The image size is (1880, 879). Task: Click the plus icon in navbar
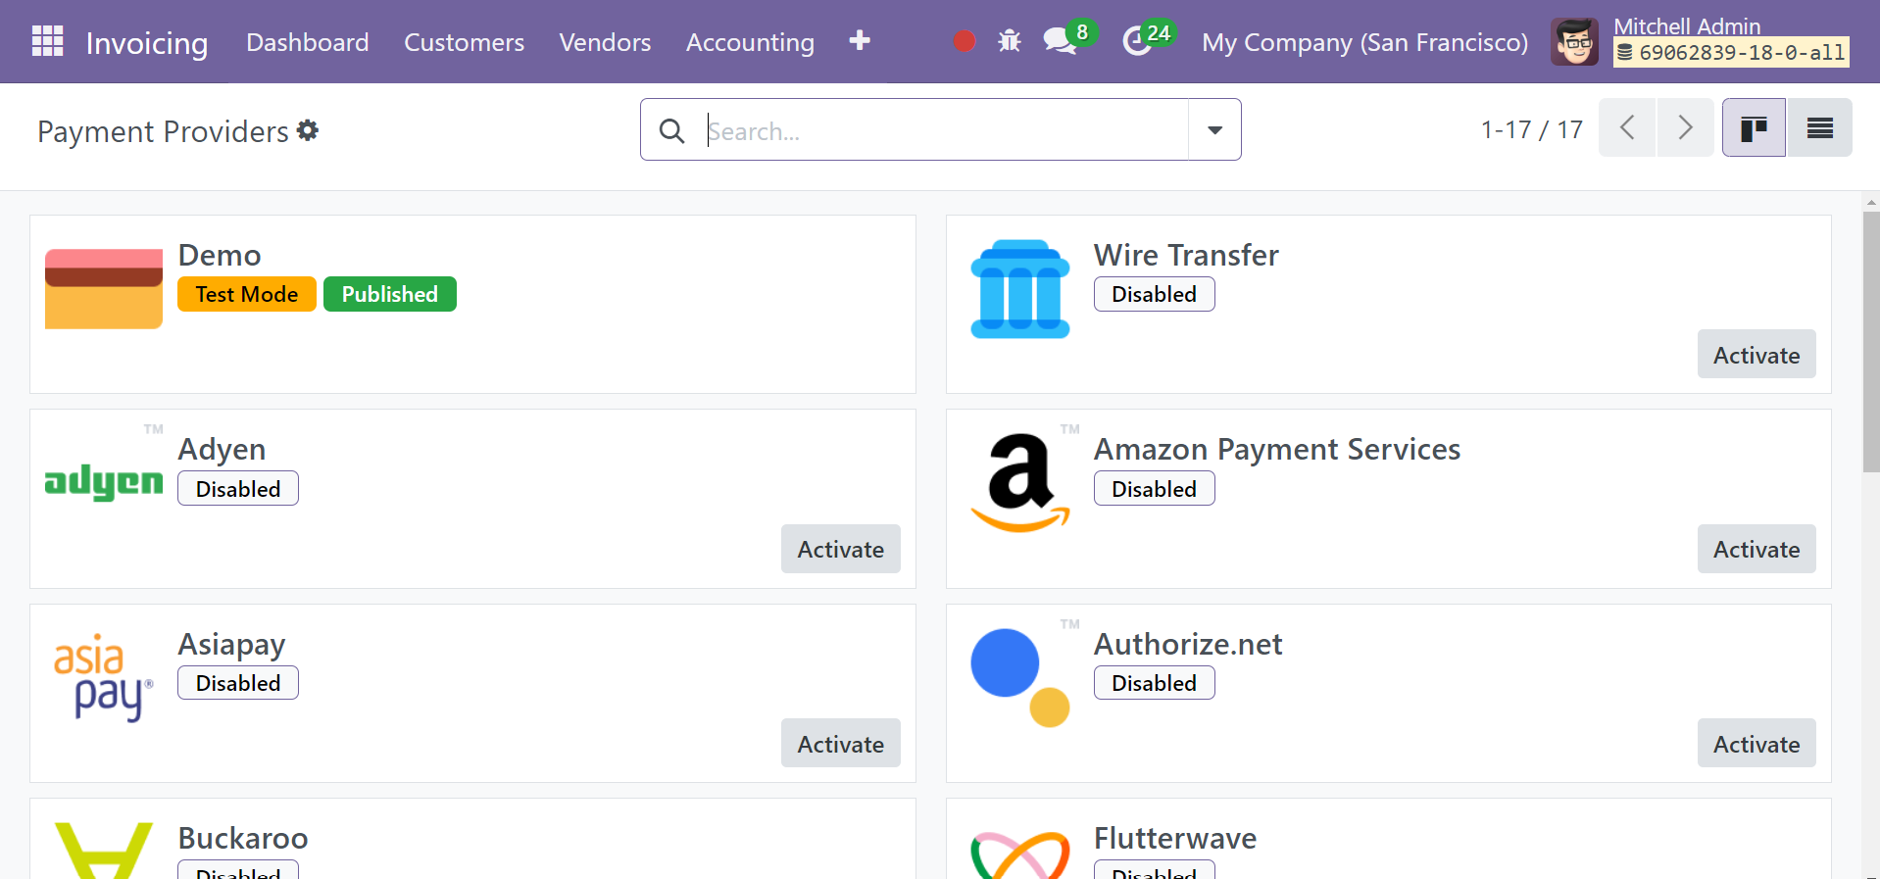pos(860,40)
